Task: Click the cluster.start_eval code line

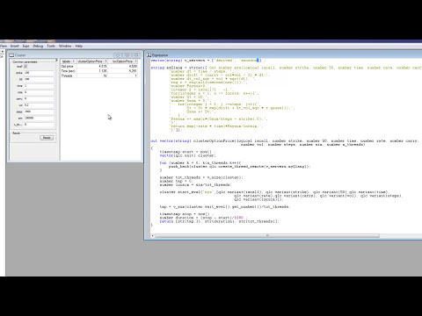Action: click(273, 192)
